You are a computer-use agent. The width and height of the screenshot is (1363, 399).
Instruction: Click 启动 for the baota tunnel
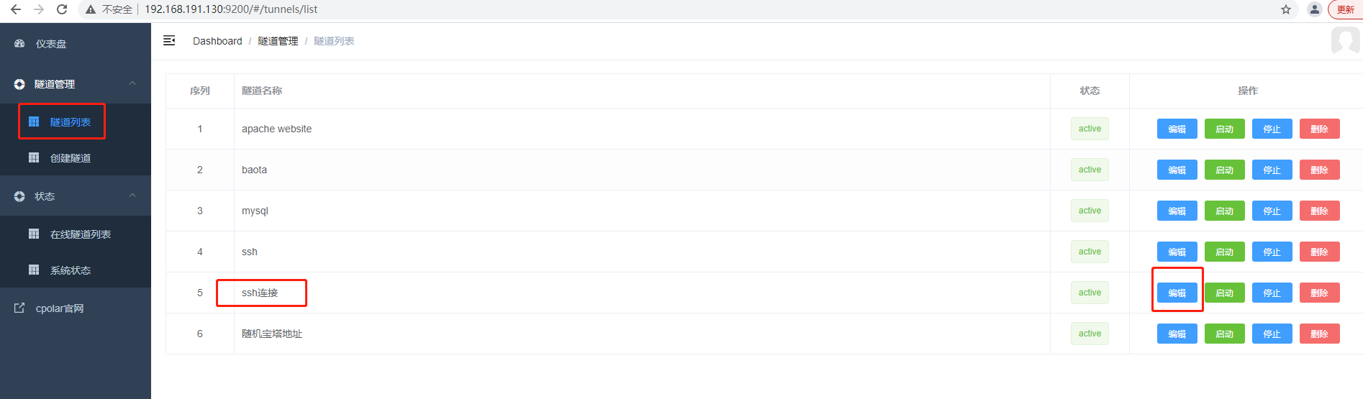point(1224,170)
